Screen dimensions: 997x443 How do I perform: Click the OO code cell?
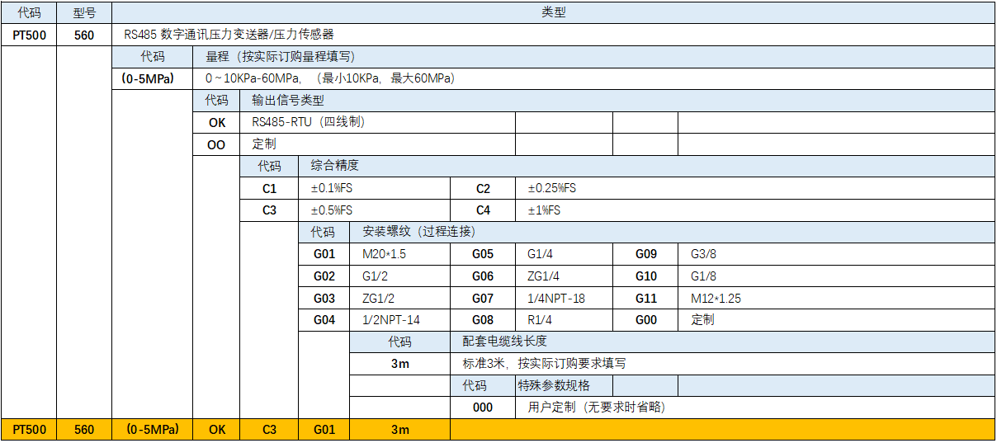coord(216,144)
